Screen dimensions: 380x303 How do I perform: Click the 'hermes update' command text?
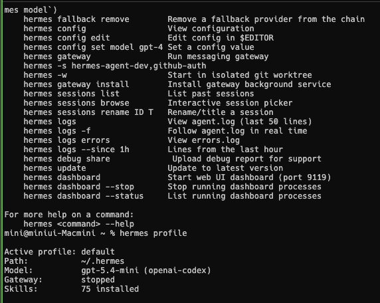click(x=54, y=168)
